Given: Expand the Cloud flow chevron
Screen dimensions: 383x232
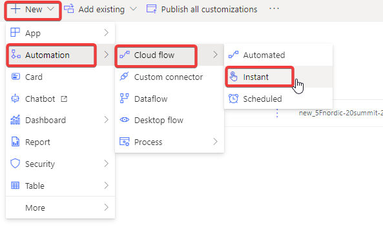Looking at the screenshot, I should (215, 54).
